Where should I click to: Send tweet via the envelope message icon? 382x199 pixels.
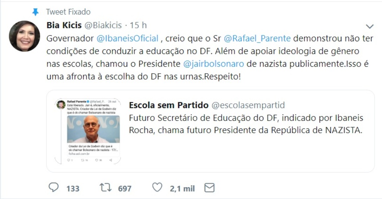coord(209,187)
